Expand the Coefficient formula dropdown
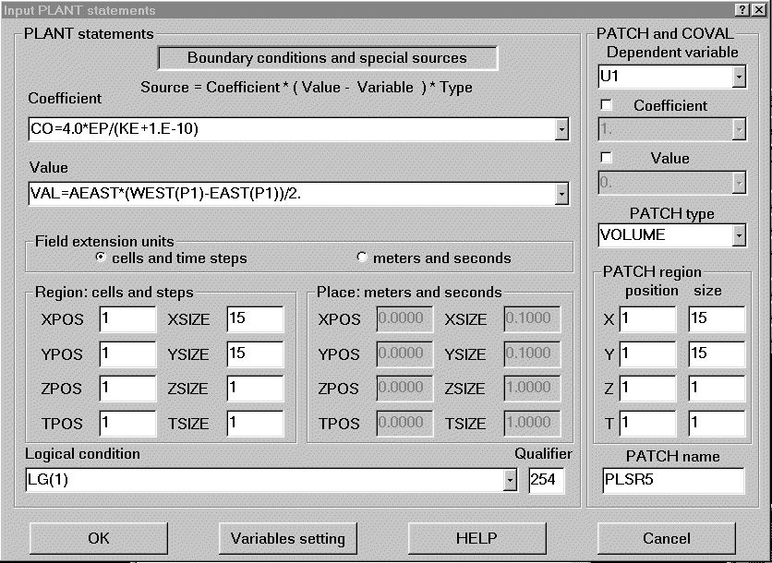Image resolution: width=772 pixels, height=563 pixels. [x=561, y=130]
